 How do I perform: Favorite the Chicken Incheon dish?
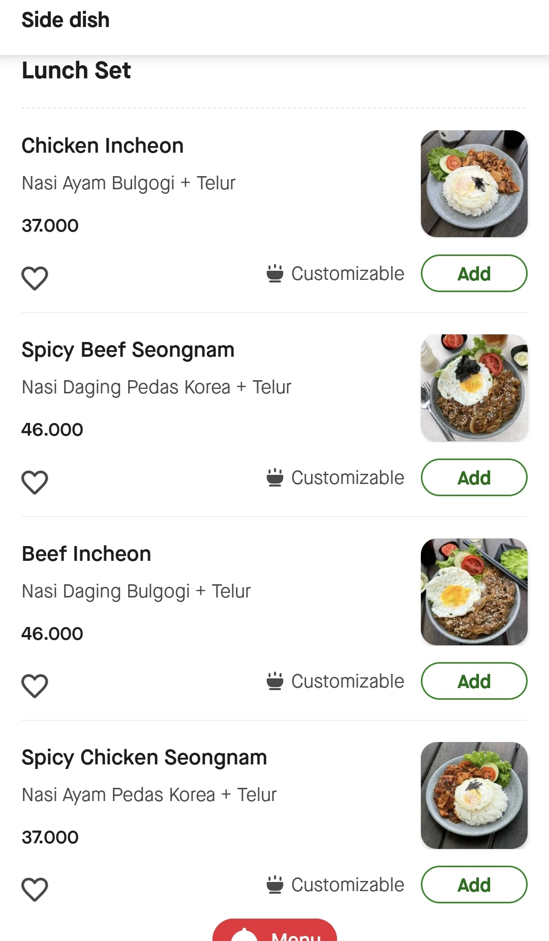click(x=35, y=278)
